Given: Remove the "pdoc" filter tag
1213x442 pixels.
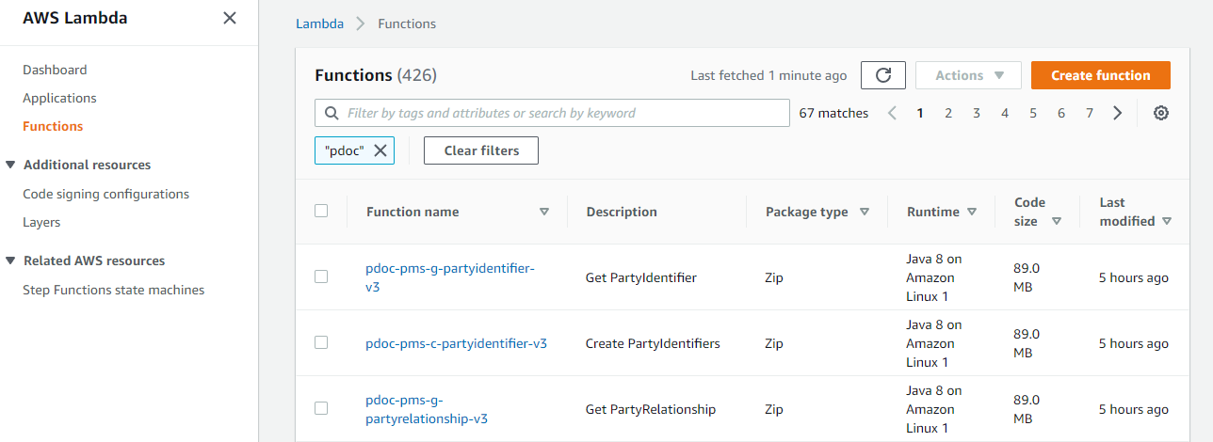Looking at the screenshot, I should pyautogui.click(x=380, y=150).
